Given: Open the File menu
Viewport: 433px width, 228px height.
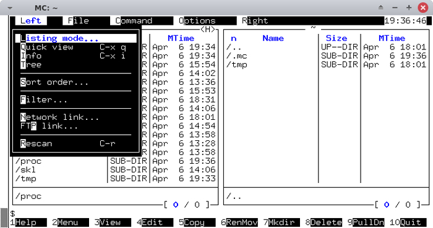Looking at the screenshot, I should point(79,20).
